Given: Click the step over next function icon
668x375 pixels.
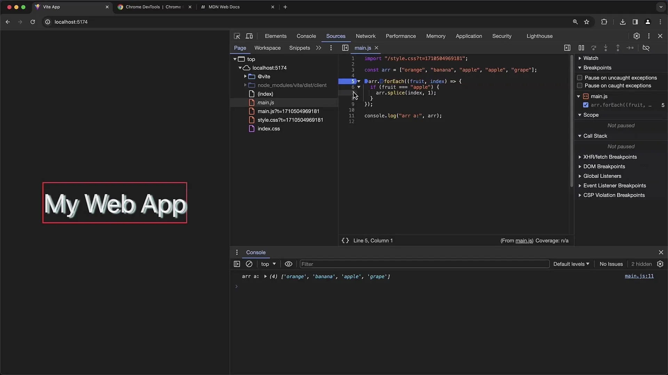Looking at the screenshot, I should click(594, 48).
